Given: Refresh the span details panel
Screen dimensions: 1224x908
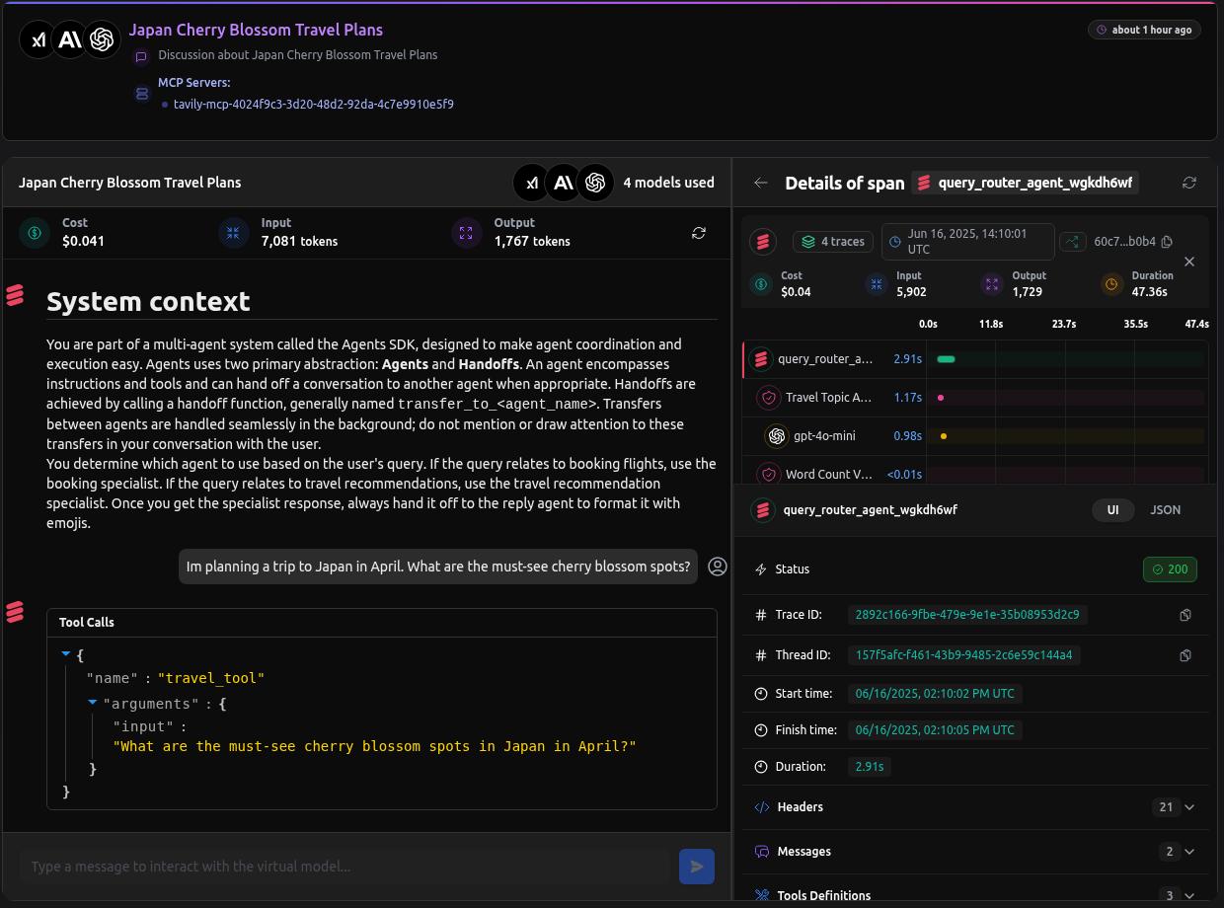Looking at the screenshot, I should coord(1189,183).
